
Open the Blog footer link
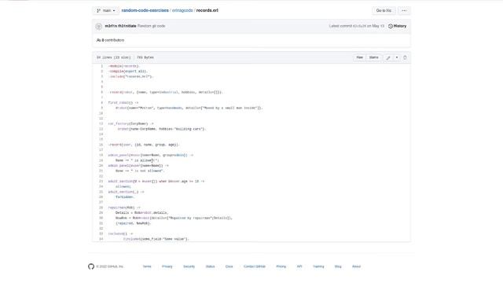coord(338,266)
